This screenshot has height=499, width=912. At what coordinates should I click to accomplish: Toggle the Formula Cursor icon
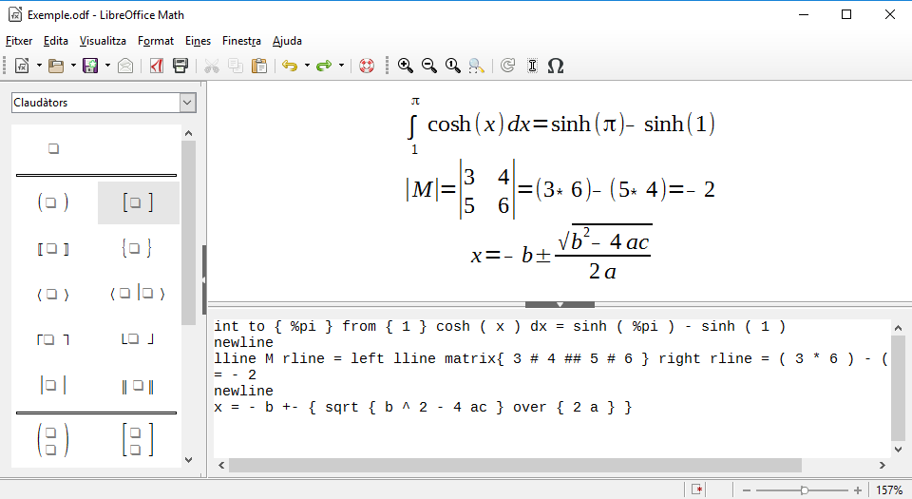pos(532,66)
